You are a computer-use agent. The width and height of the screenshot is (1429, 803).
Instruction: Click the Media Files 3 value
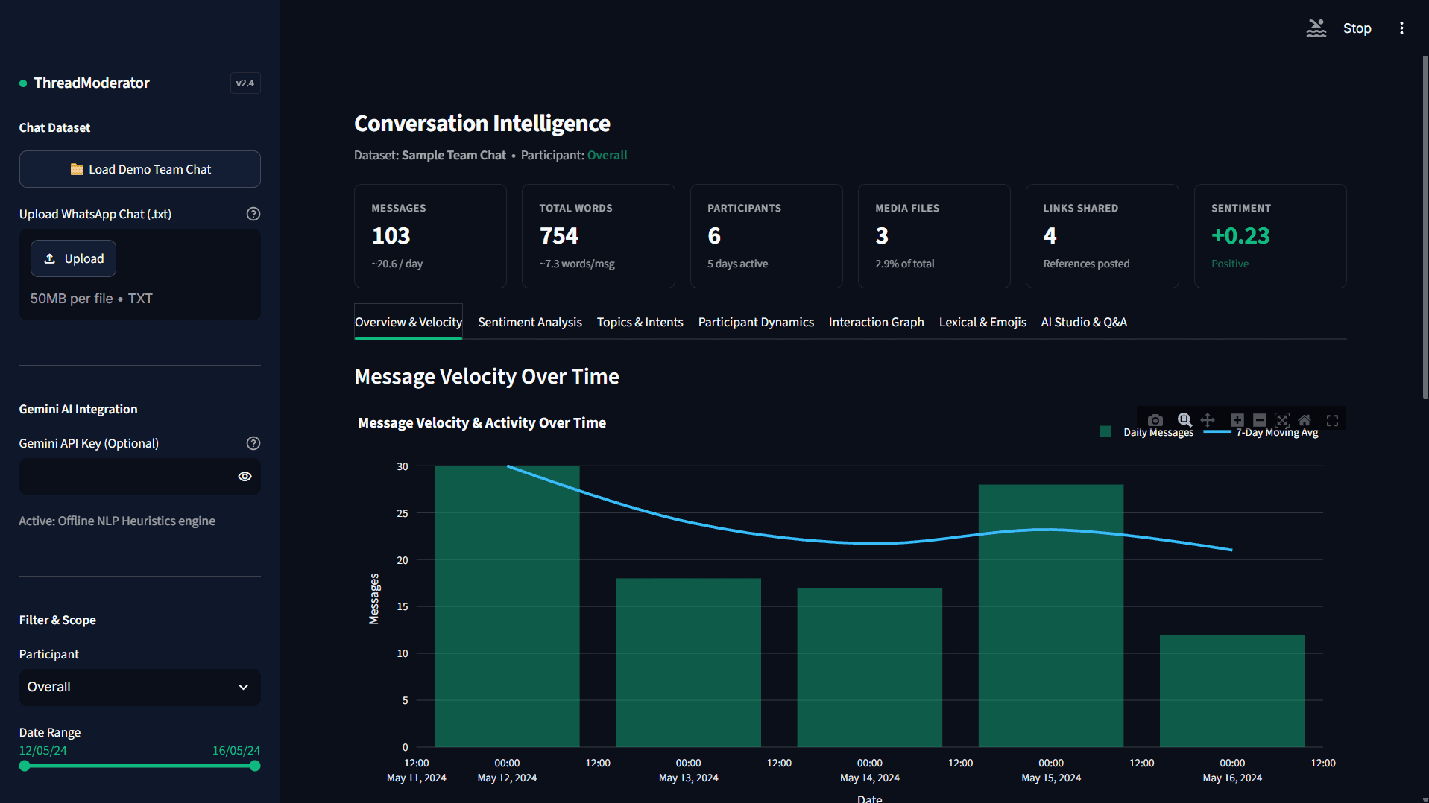882,236
